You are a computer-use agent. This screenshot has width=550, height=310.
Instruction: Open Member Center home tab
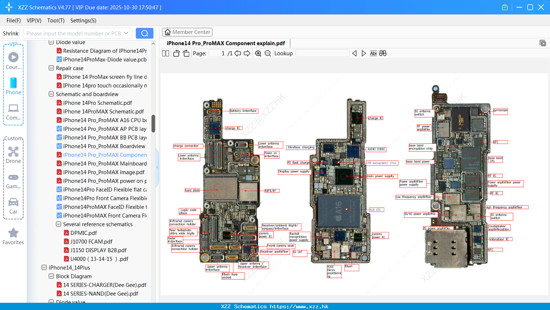pyautogui.click(x=187, y=32)
